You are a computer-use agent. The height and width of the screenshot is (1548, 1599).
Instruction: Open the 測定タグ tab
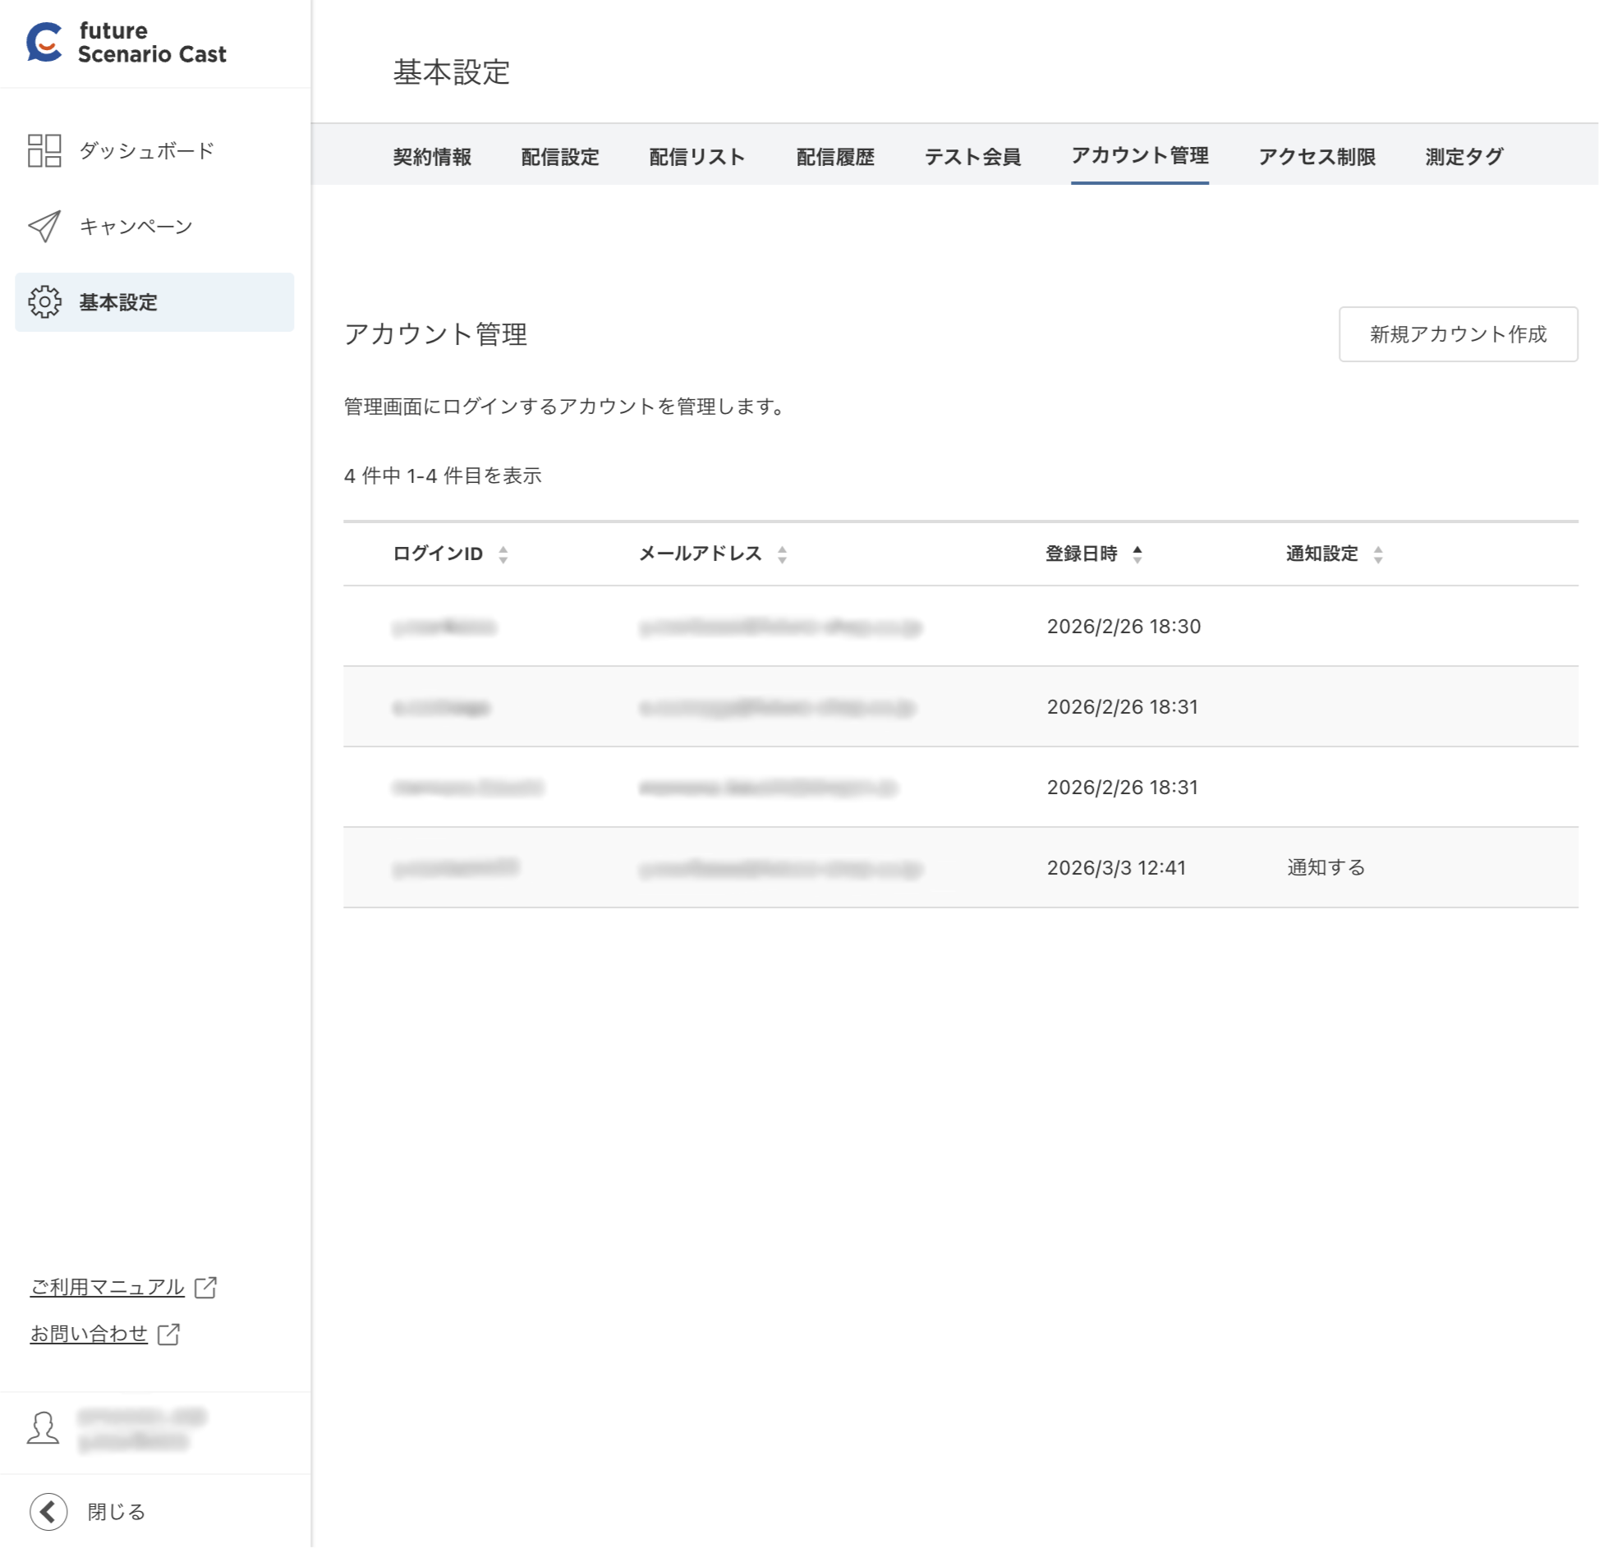(x=1463, y=157)
